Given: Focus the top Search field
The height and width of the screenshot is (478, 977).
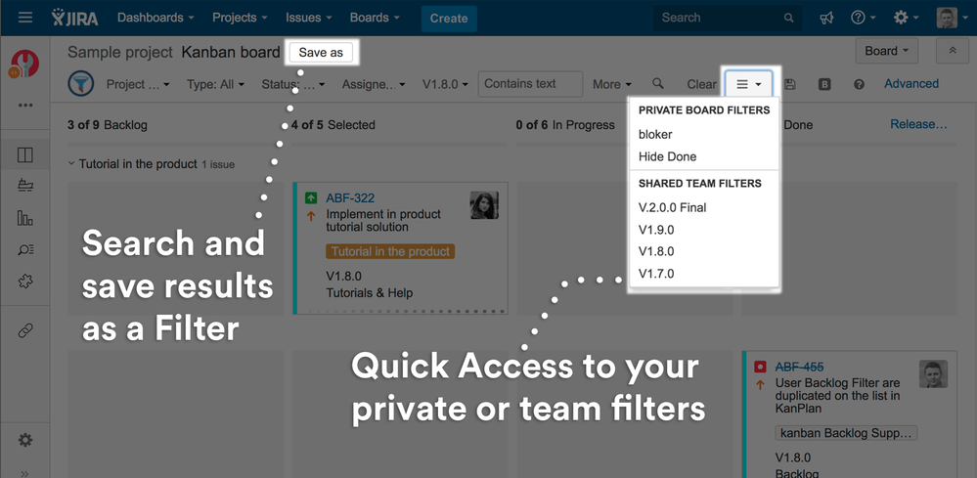Looking at the screenshot, I should [728, 18].
